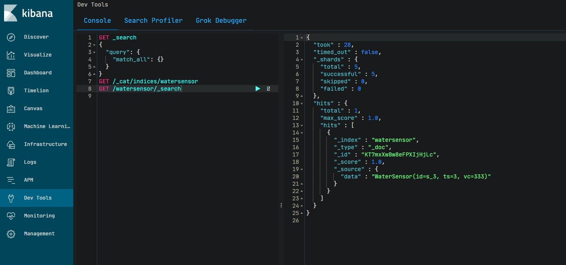Click the "match_all" query line
The image size is (566, 265).
[x=138, y=59]
